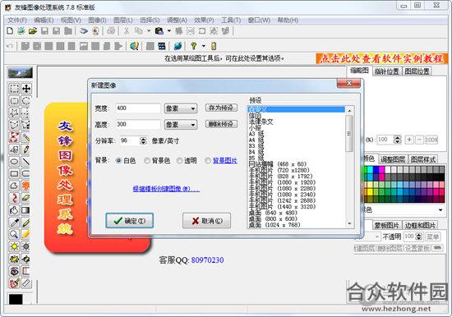This screenshot has width=452, height=317.
Task: Adjust the thumbnail zoom percentage spinner
Action: point(398,140)
